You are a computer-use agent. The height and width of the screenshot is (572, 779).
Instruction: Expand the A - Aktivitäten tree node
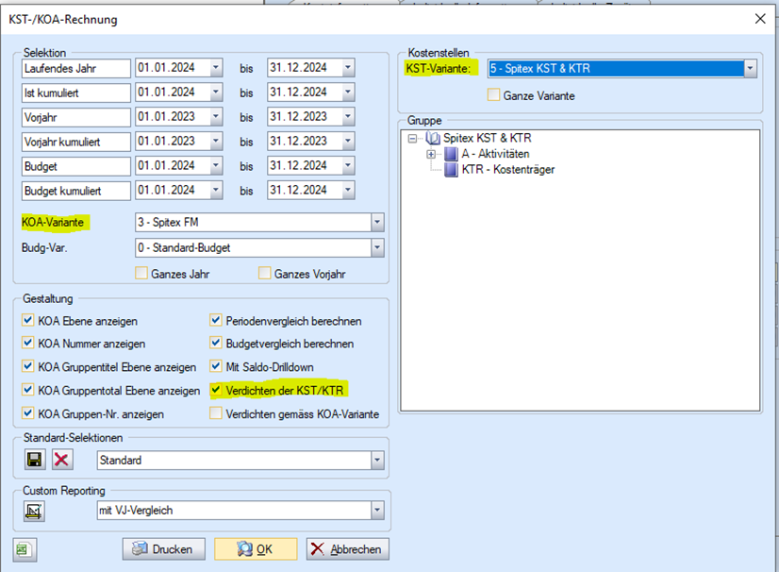pos(431,154)
